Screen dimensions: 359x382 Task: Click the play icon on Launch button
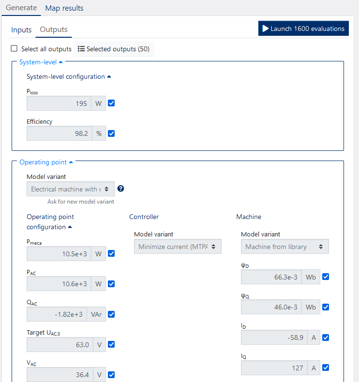coord(265,29)
